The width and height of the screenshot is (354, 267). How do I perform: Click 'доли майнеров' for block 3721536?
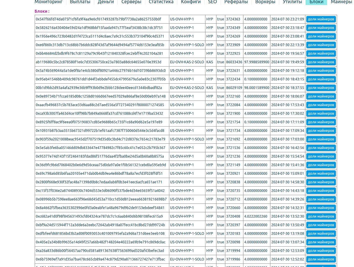[x=321, y=148]
